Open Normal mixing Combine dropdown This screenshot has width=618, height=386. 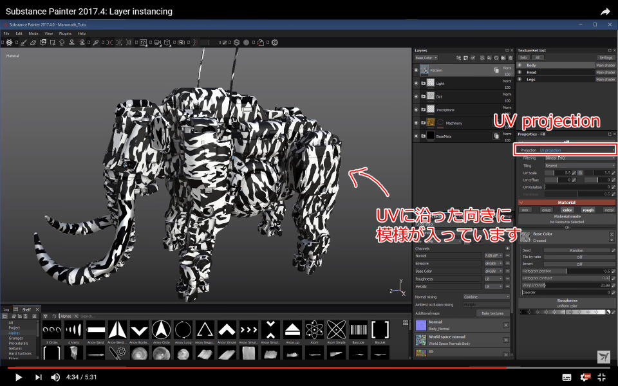point(487,297)
